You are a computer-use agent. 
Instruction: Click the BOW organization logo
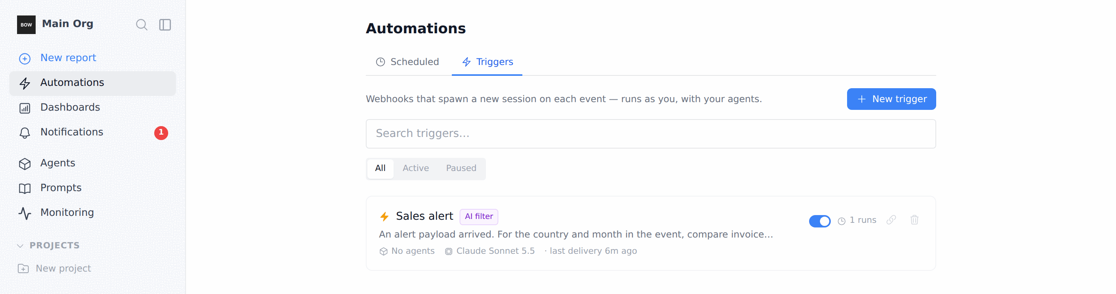pos(26,25)
